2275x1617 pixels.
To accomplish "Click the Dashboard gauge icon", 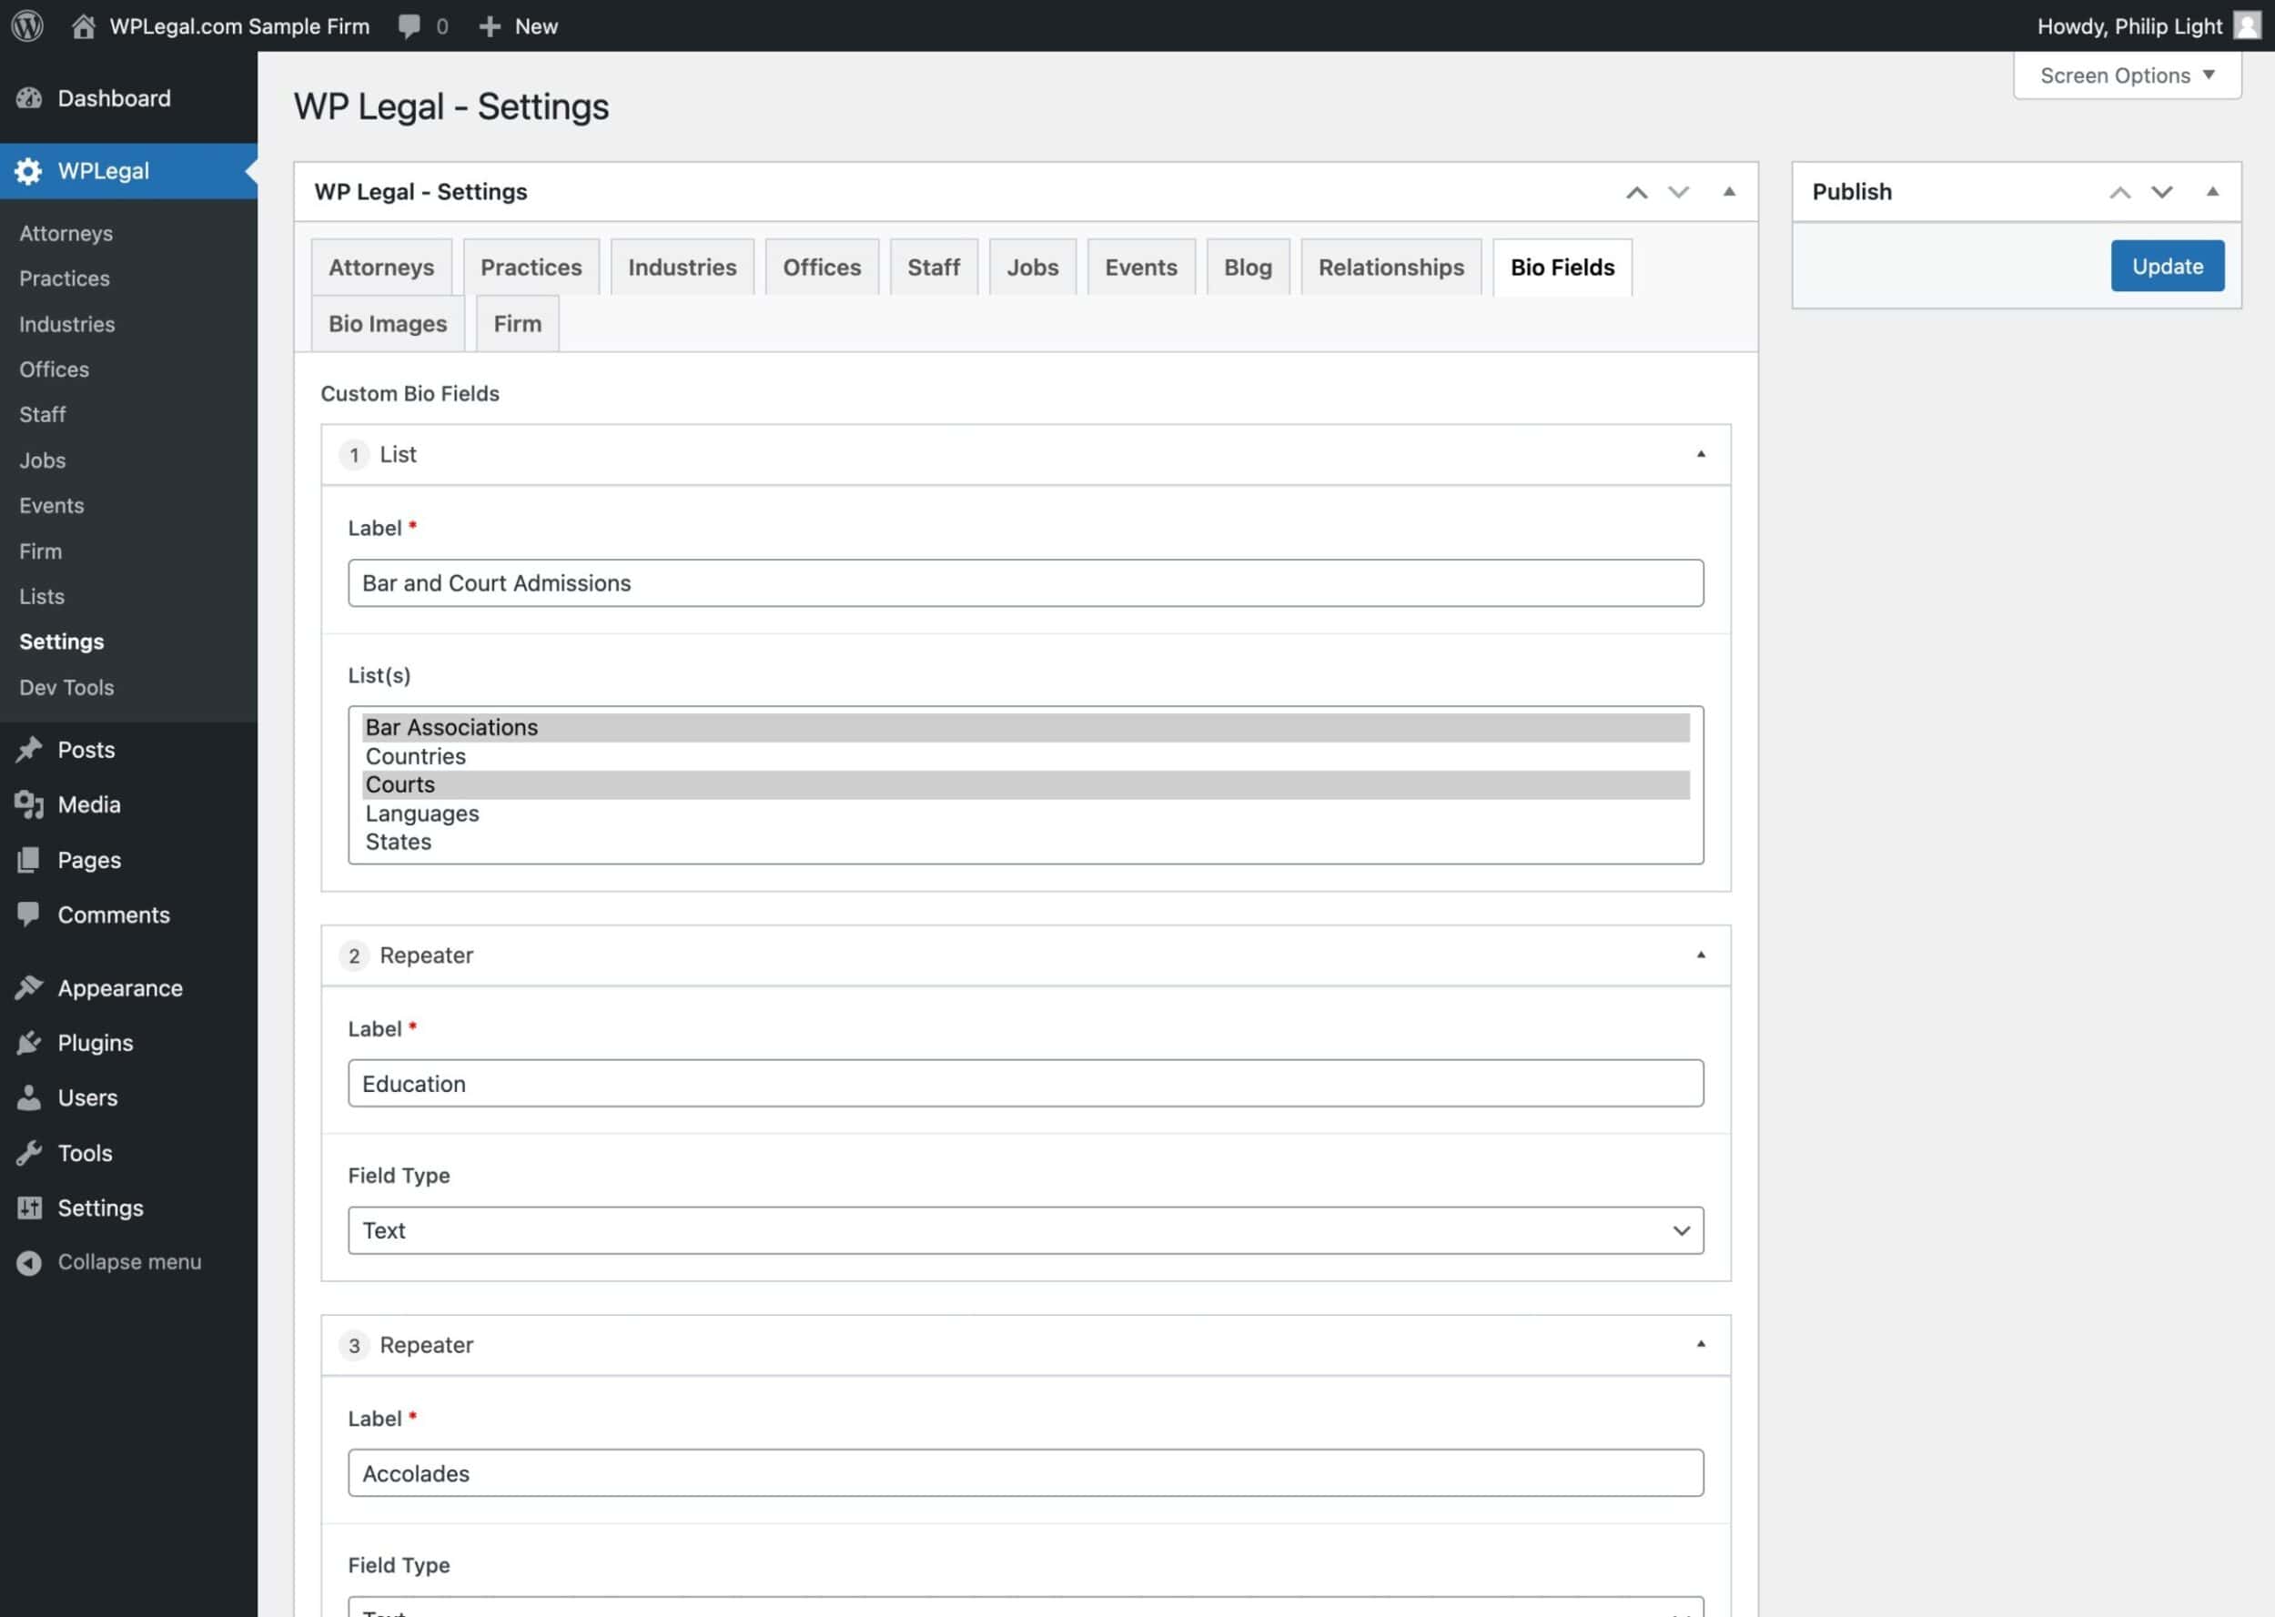I will [x=30, y=97].
